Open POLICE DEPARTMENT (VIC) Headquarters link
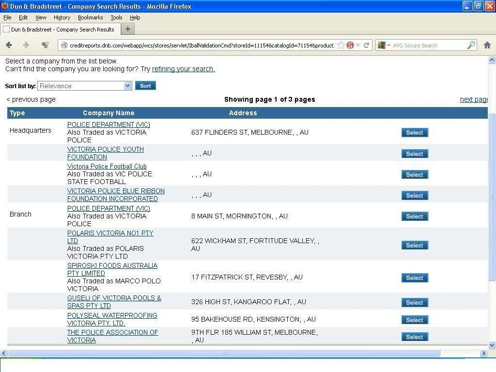The height and width of the screenshot is (372, 496). (x=108, y=124)
